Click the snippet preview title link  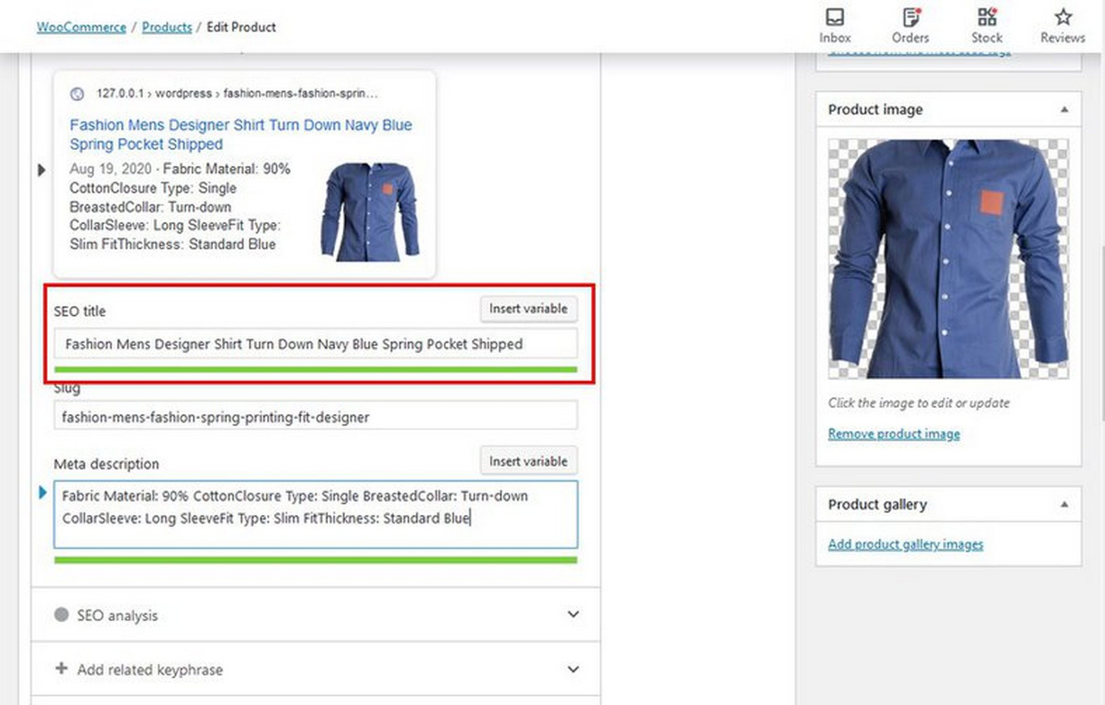pyautogui.click(x=241, y=134)
